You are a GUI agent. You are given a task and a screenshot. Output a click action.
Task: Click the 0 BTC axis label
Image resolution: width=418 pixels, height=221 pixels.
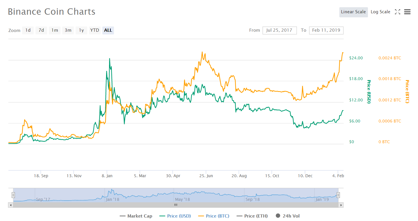[384, 142]
